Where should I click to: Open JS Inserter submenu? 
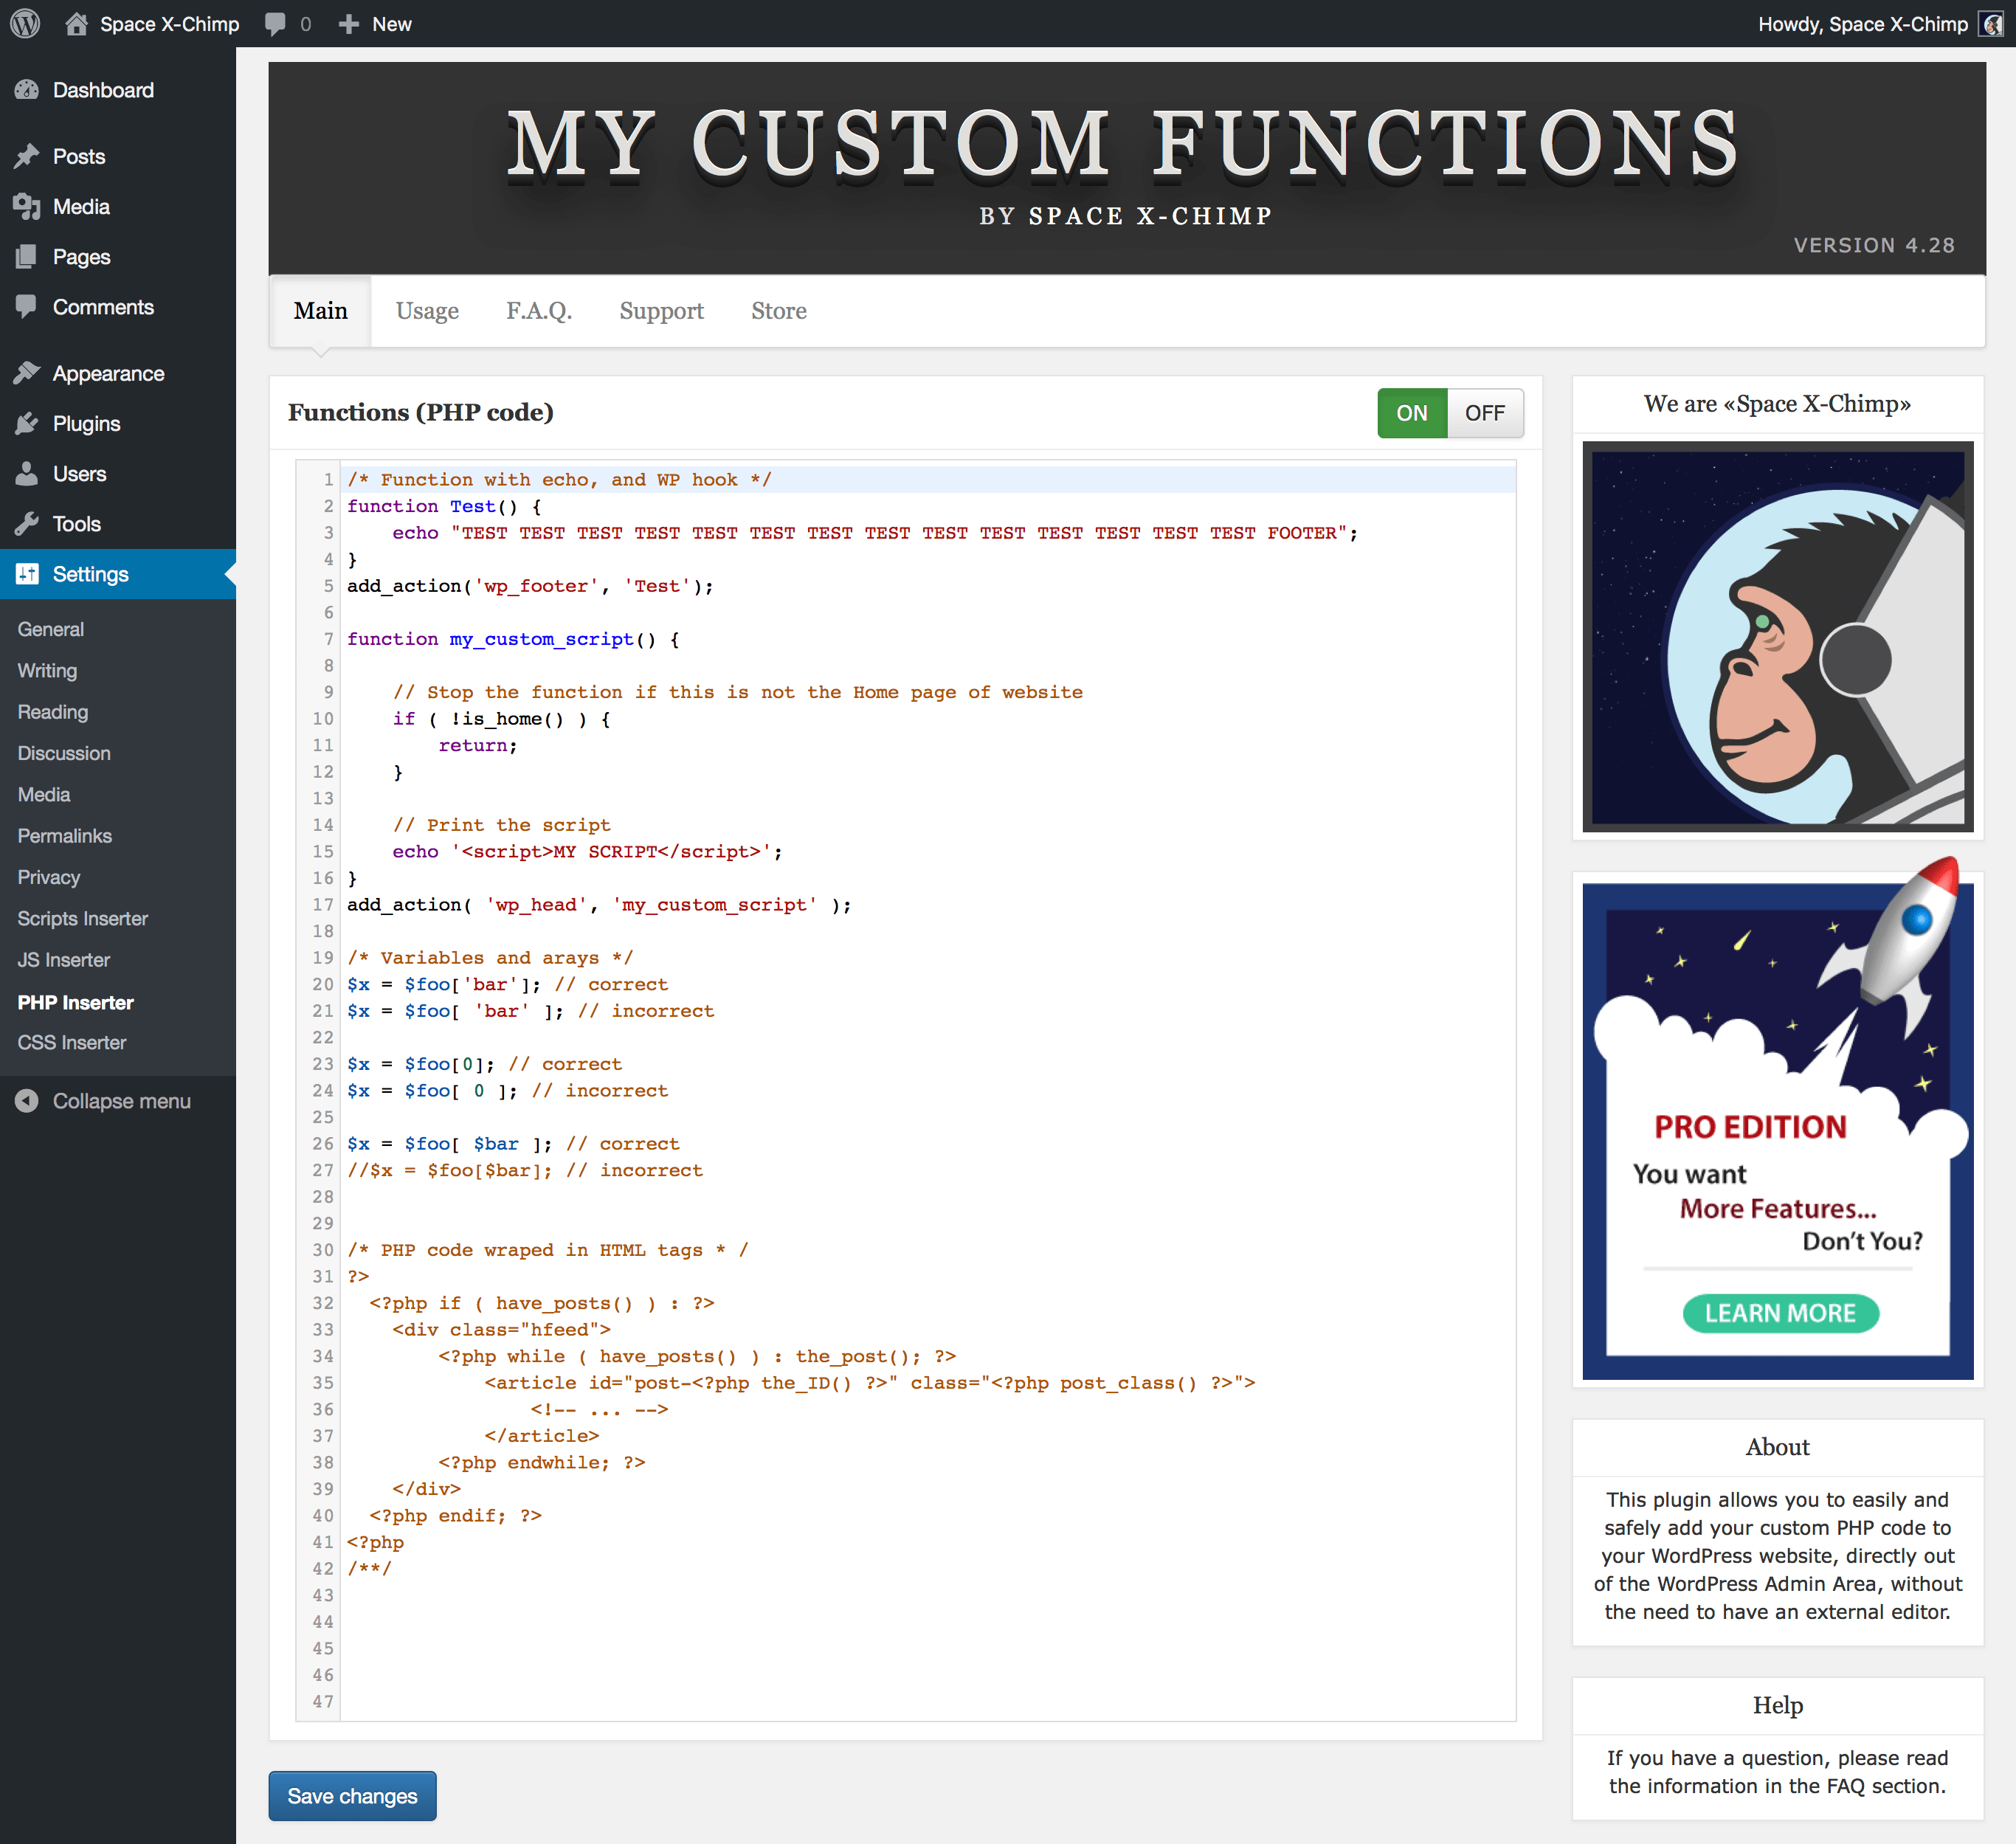click(63, 959)
